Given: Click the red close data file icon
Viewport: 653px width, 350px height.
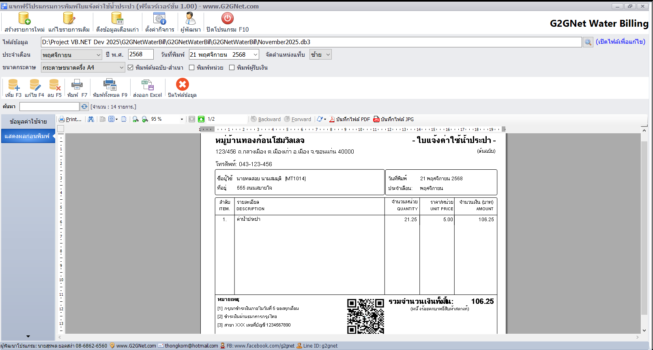Looking at the screenshot, I should pos(182,85).
